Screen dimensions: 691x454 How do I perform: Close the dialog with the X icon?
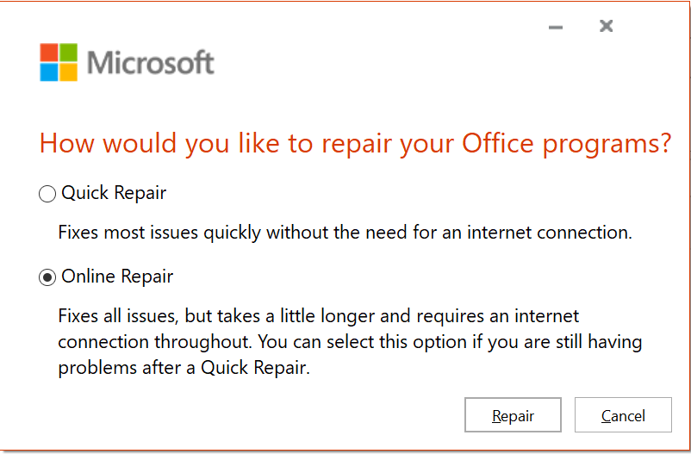606,27
